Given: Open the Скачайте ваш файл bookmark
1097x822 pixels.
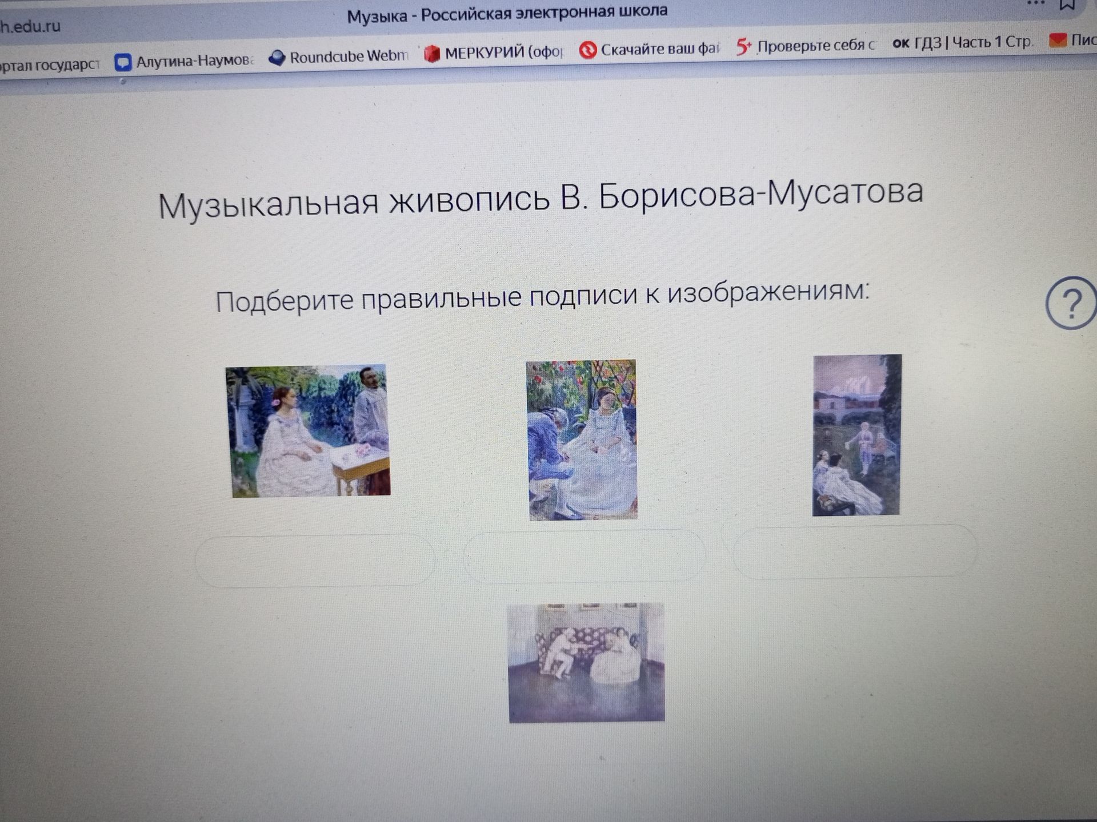Looking at the screenshot, I should coord(649,49).
